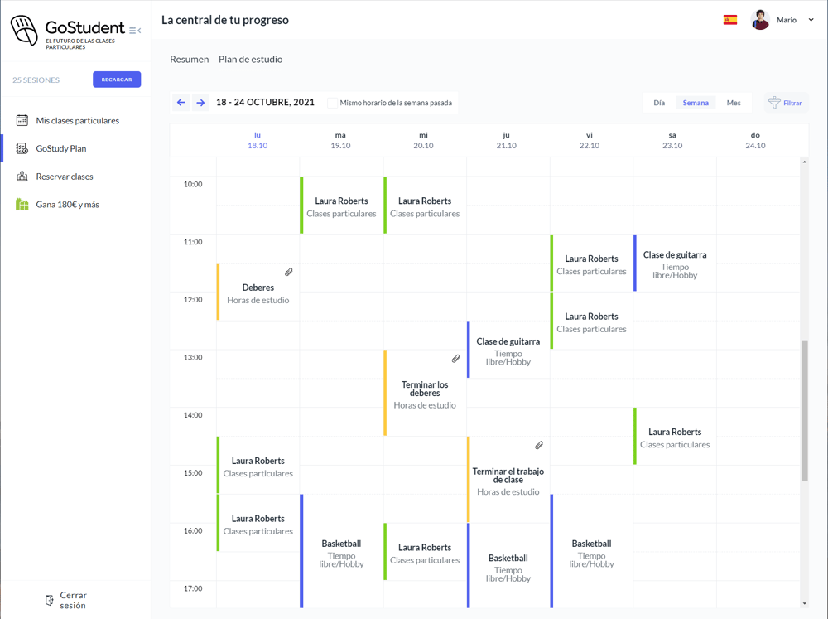This screenshot has height=619, width=828.
Task: Click the Spanish flag language icon
Action: (x=730, y=20)
